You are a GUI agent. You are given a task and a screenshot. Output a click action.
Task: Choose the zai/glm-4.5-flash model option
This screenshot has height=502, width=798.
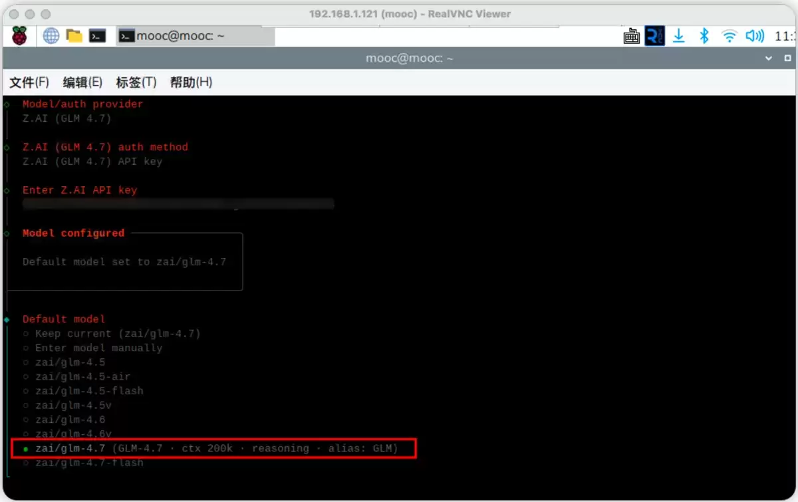point(83,391)
